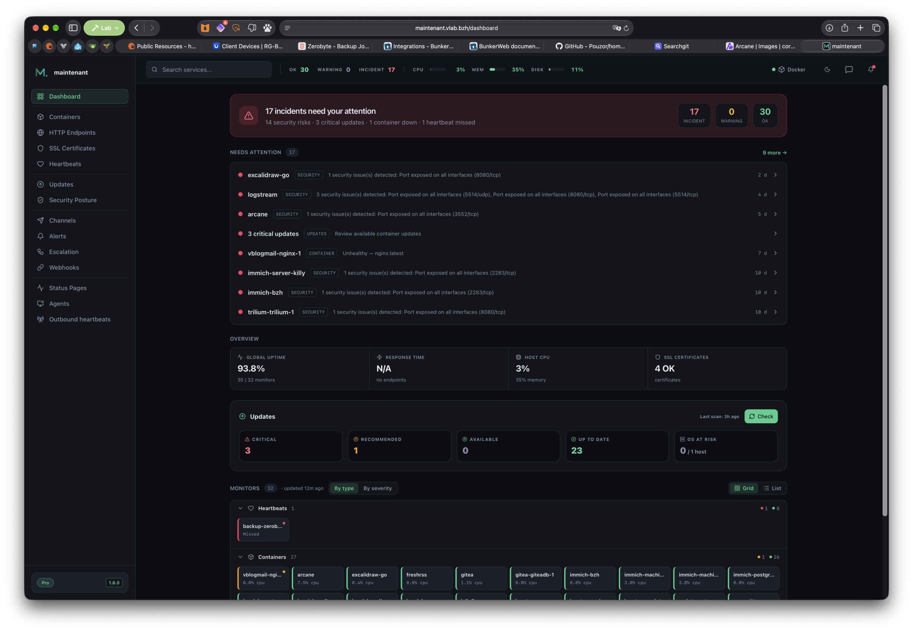The width and height of the screenshot is (913, 632).
Task: Go to Security Posture page
Action: pos(80,200)
